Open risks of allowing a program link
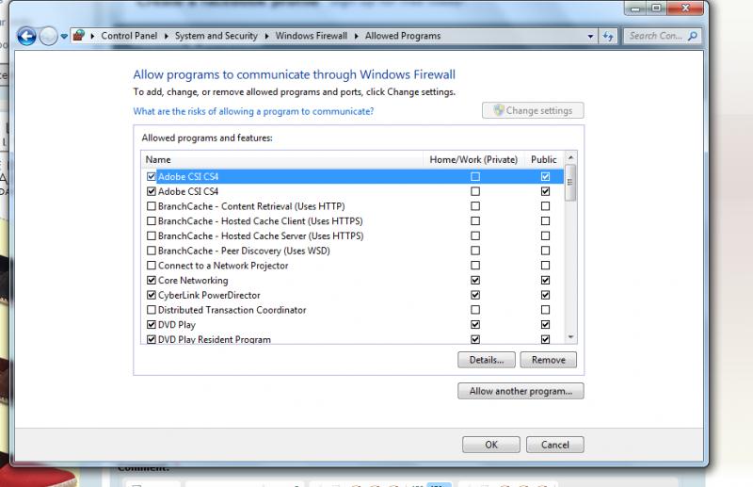753x487 pixels. (x=253, y=111)
